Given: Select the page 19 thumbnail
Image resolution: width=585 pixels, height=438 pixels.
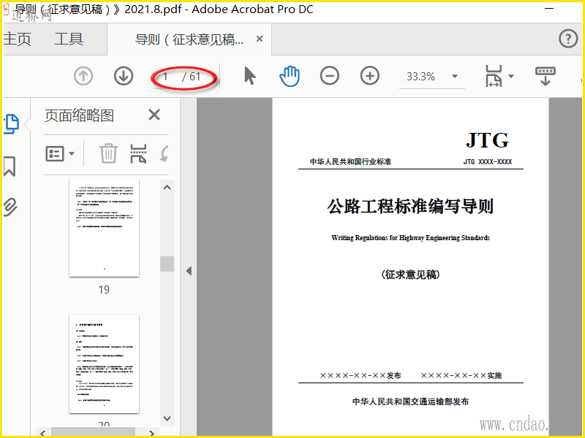Looking at the screenshot, I should (104, 228).
